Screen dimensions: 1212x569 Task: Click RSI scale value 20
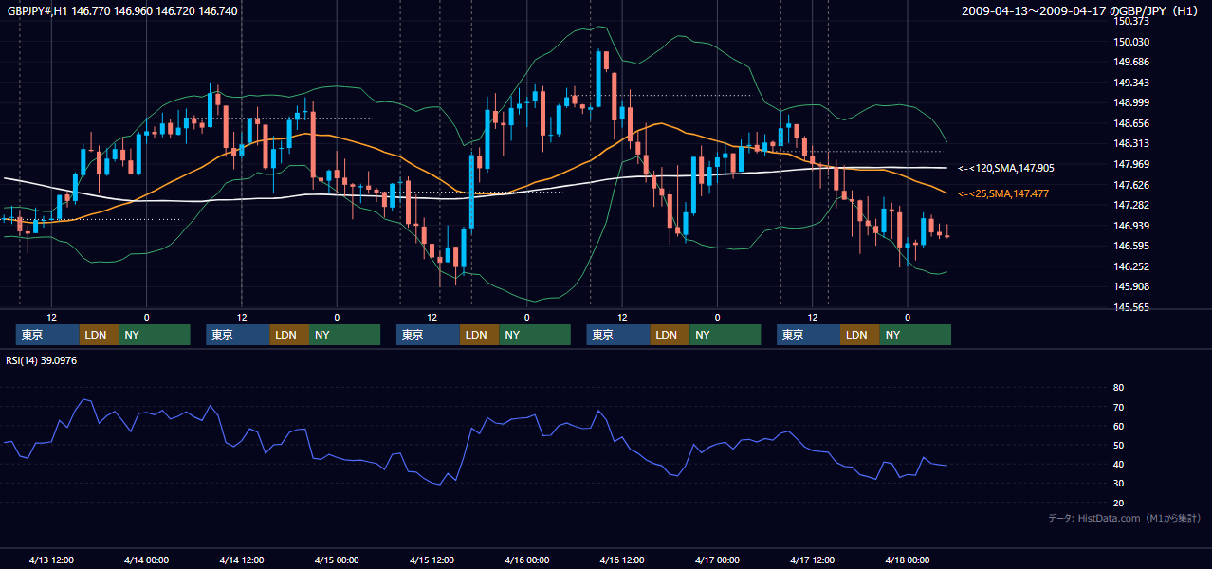tap(1119, 503)
